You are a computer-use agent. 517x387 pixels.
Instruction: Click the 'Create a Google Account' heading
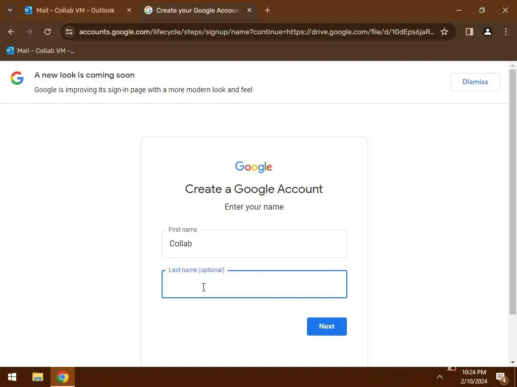254,189
